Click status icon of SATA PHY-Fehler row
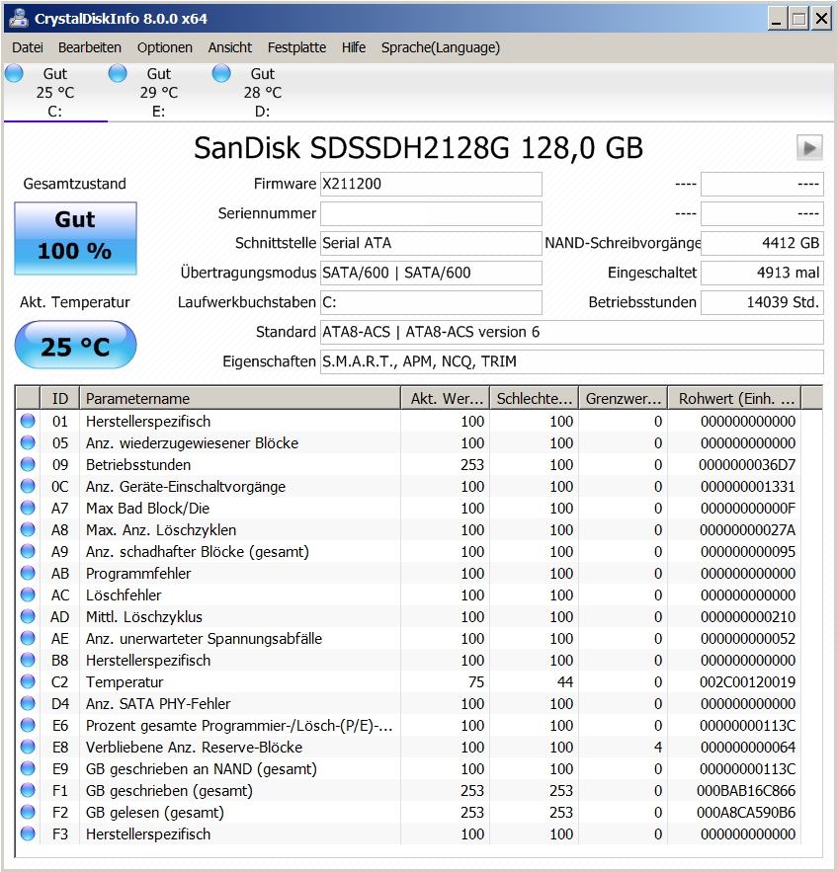 click(x=28, y=703)
